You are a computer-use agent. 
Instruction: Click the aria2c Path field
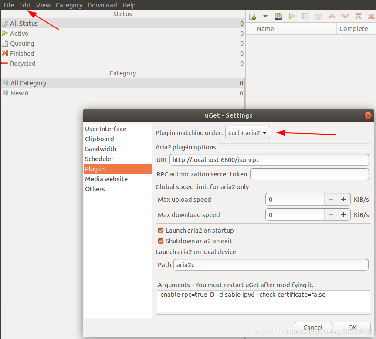[271, 265]
